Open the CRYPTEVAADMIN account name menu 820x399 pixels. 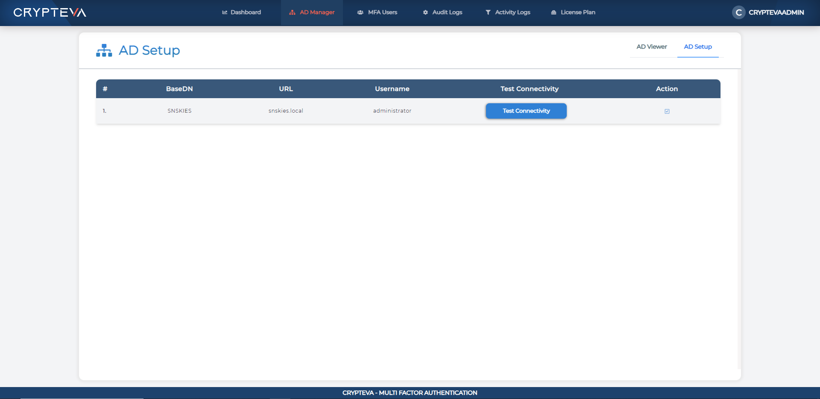point(776,12)
